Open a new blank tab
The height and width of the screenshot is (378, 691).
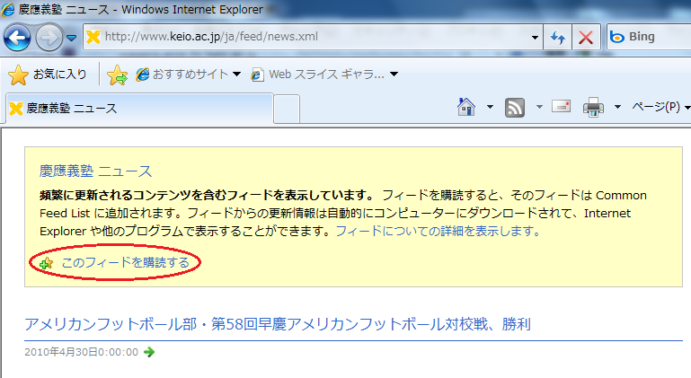tap(287, 110)
